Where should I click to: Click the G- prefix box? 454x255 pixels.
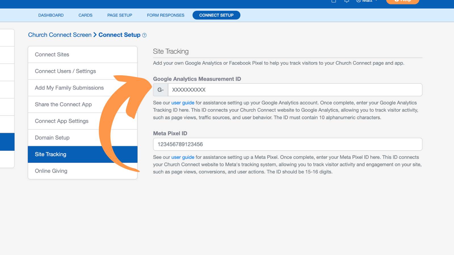point(161,90)
